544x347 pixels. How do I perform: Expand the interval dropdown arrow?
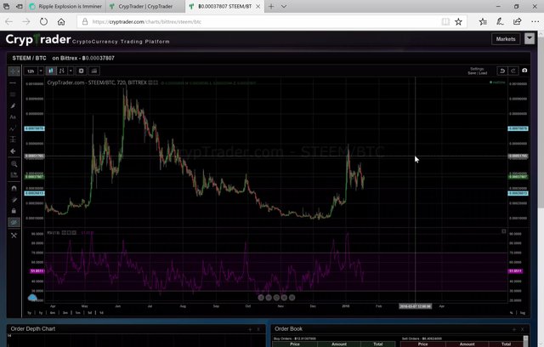pos(41,71)
